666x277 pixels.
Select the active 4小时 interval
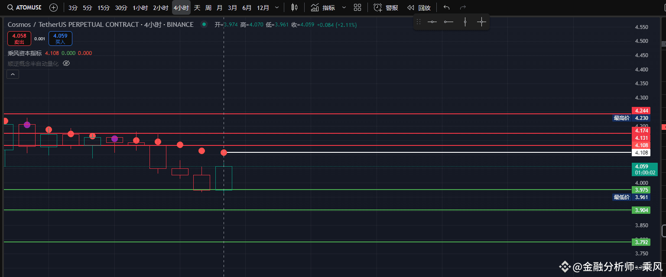coord(181,8)
